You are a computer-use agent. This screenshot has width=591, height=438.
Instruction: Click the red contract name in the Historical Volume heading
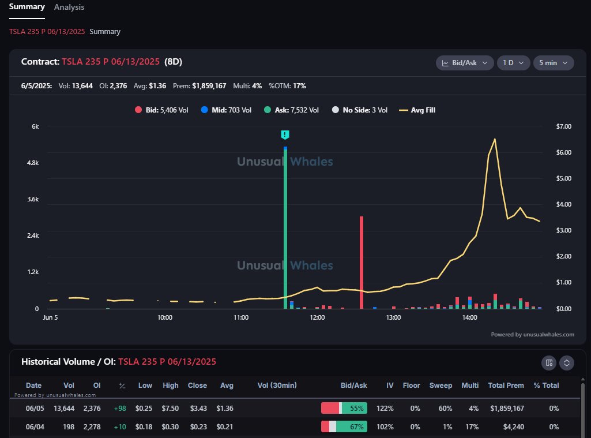tap(167, 362)
